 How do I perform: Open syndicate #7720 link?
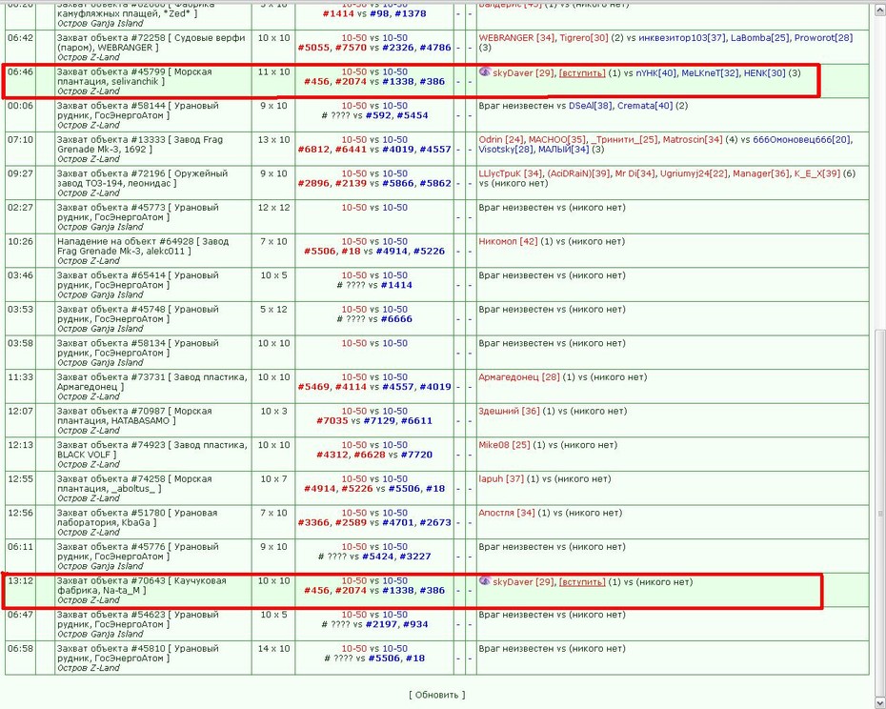pos(416,455)
